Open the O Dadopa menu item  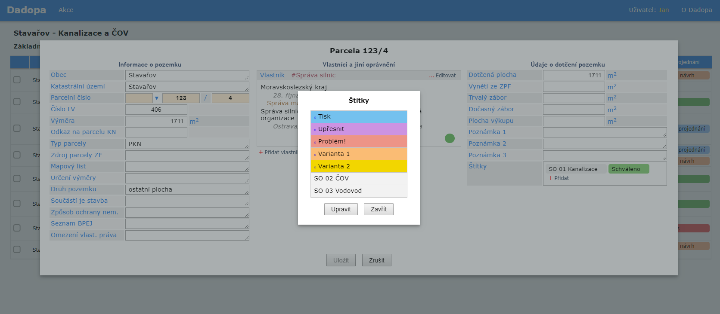coord(696,10)
